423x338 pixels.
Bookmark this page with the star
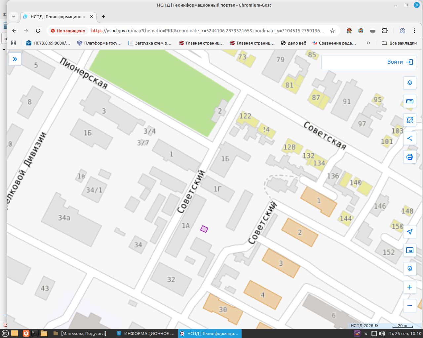pos(332,31)
